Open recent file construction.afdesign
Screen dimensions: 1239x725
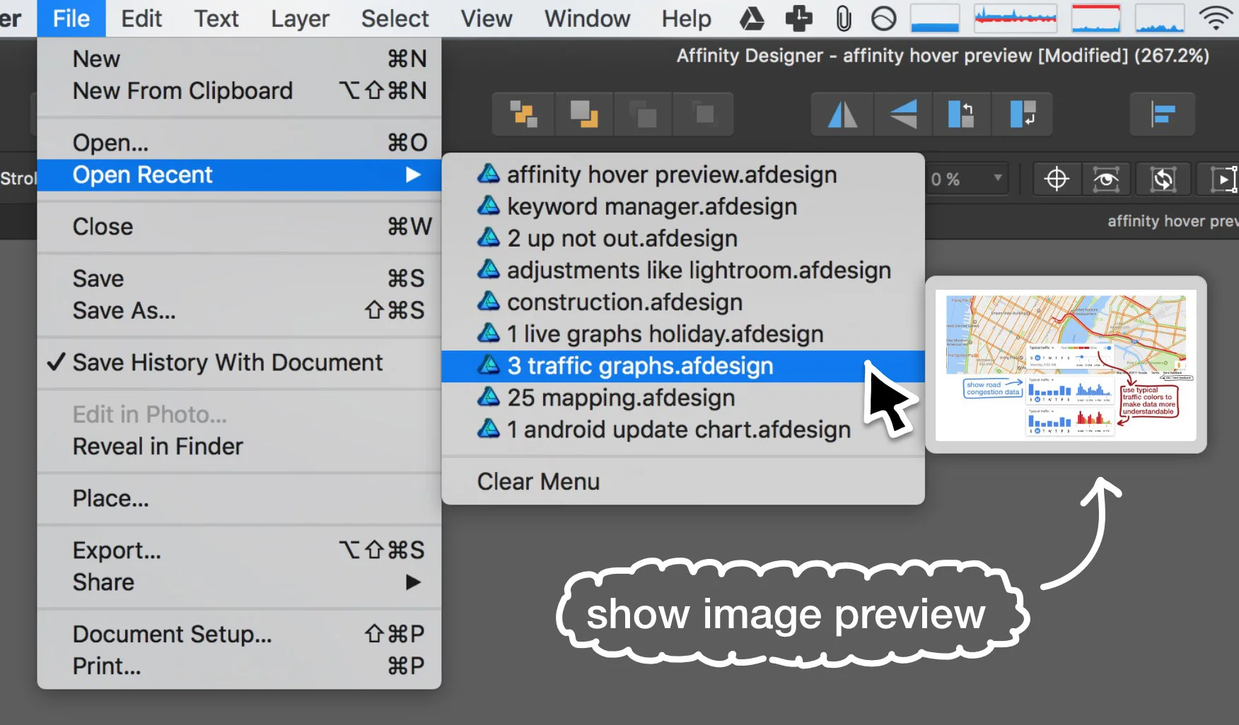(683, 302)
